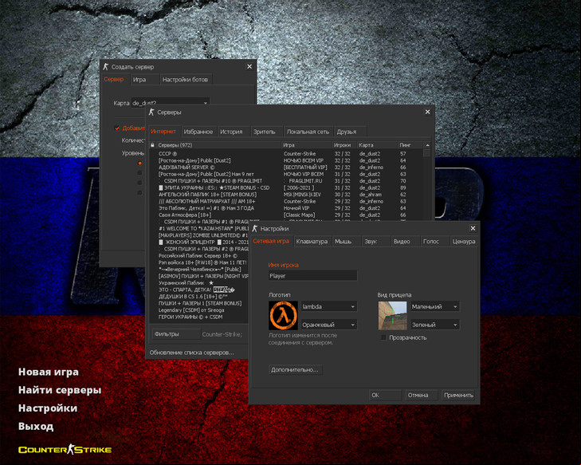Select the Сервер tab in Создать сервер
The width and height of the screenshot is (581, 465).
coord(114,79)
